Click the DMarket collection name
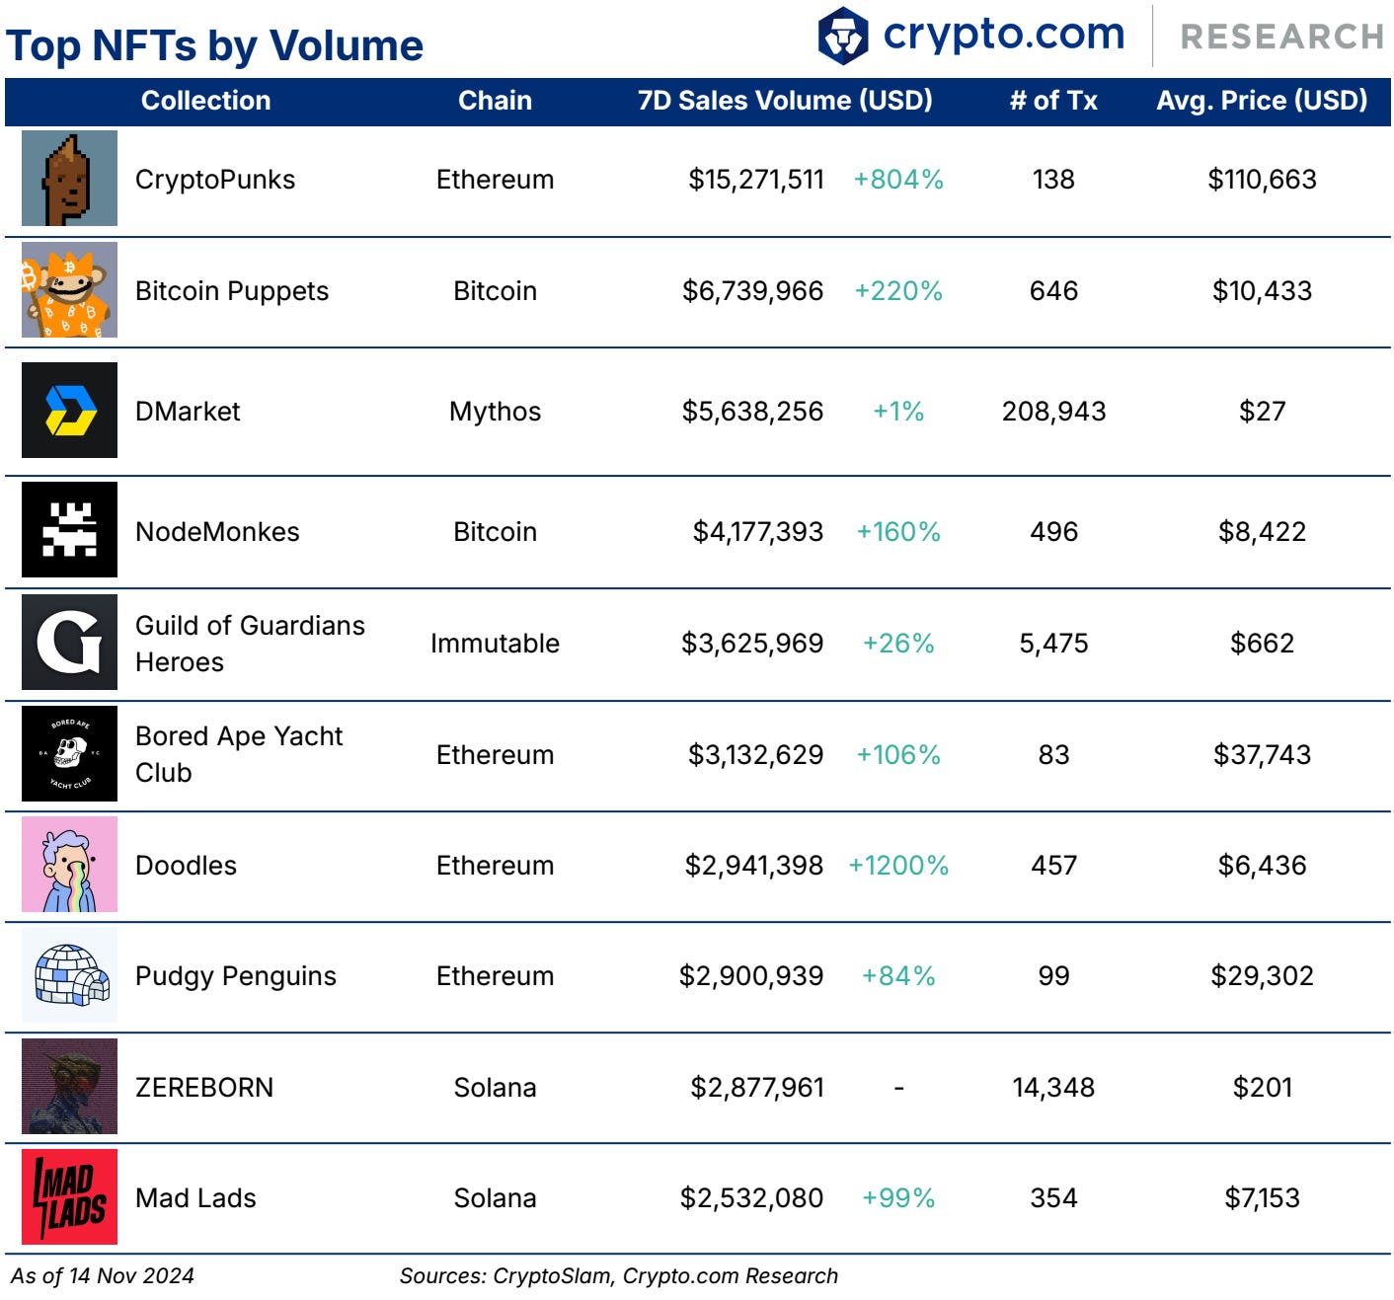Screen dimensions: 1394x1300 [x=188, y=412]
